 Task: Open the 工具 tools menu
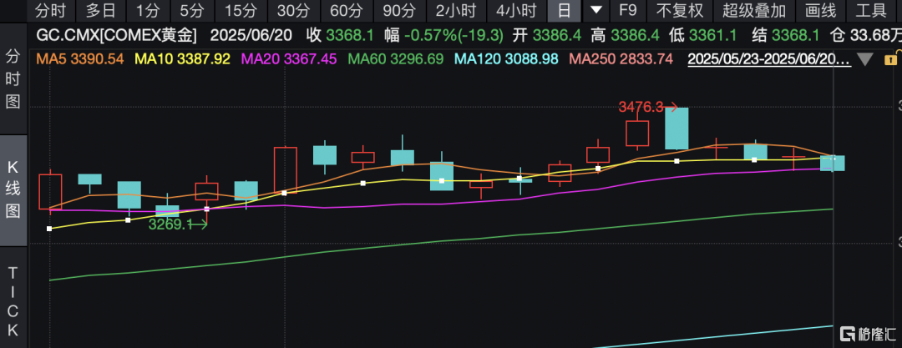(x=871, y=10)
